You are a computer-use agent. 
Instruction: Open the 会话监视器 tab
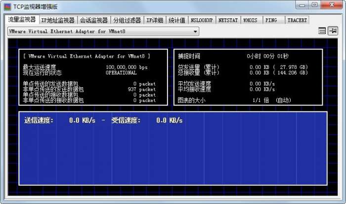[94, 20]
